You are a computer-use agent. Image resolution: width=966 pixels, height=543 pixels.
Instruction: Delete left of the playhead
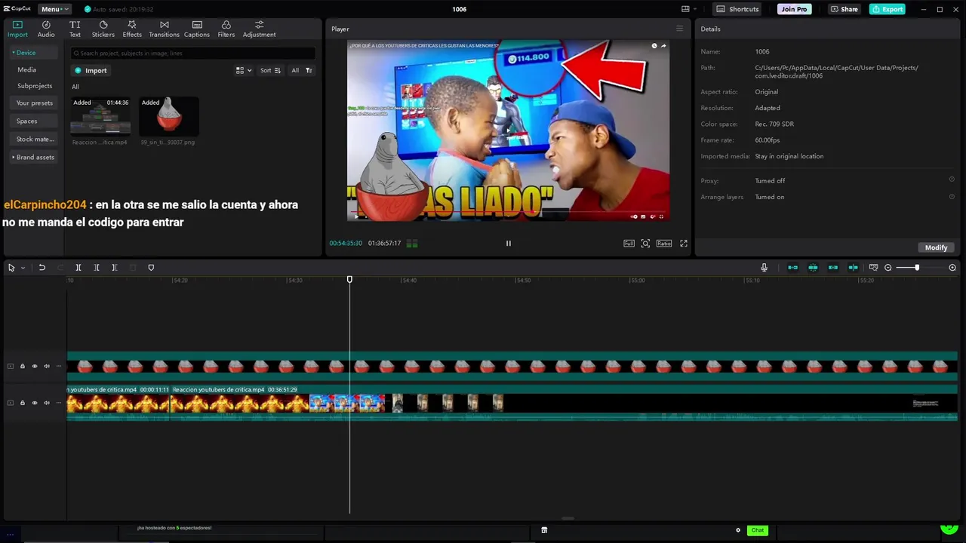click(97, 268)
